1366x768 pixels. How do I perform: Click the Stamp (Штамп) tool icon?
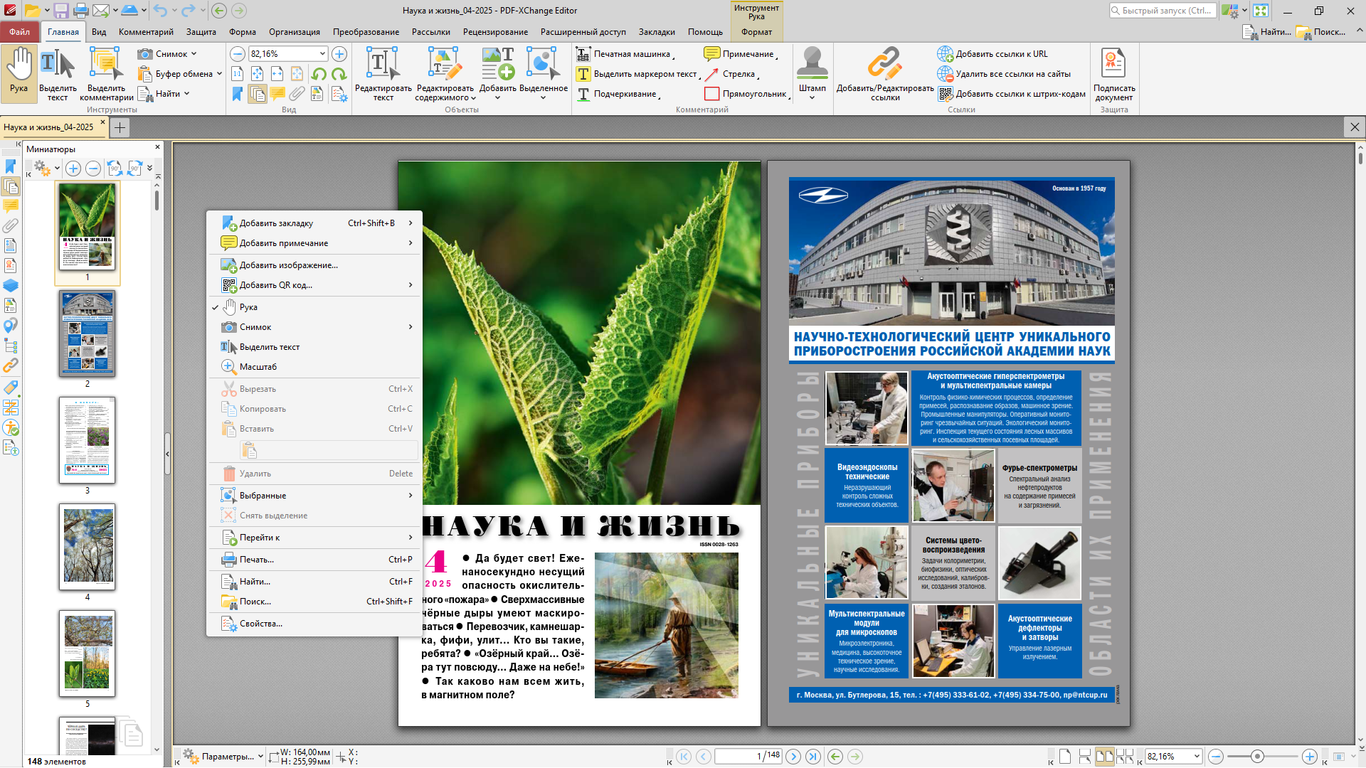(x=812, y=65)
